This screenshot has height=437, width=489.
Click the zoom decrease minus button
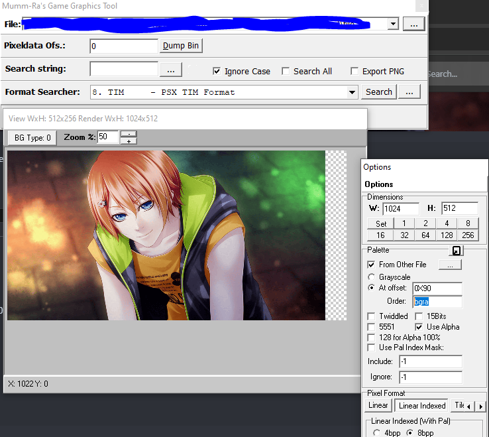coord(129,134)
